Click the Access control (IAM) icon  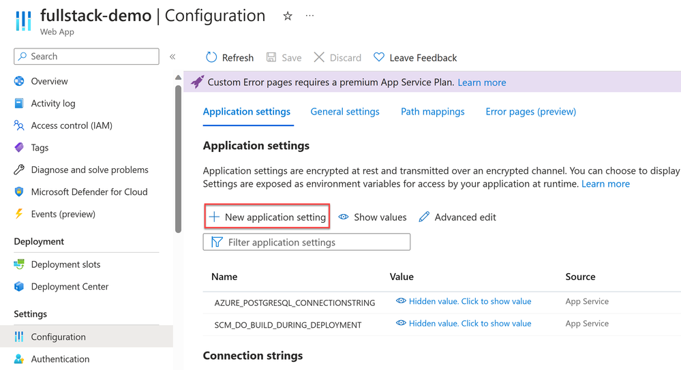(x=19, y=125)
